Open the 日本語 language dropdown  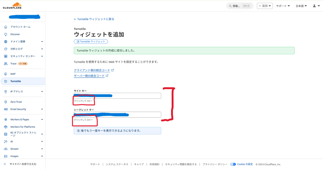click(301, 6)
